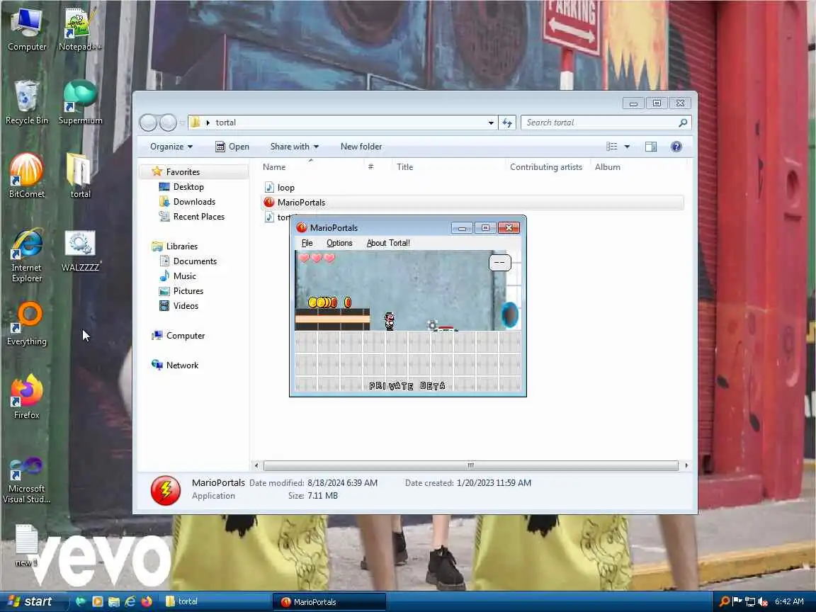The image size is (816, 612).
Task: Click the 6:42 AM taskbar clock
Action: tap(789, 601)
